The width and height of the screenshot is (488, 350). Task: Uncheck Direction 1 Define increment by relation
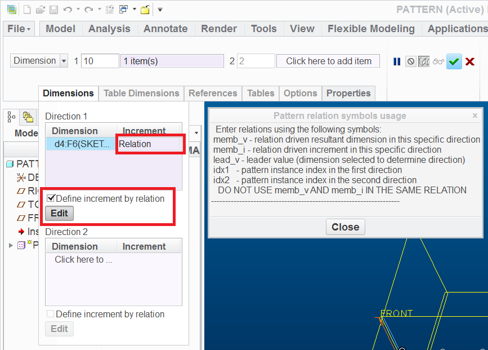pyautogui.click(x=51, y=198)
